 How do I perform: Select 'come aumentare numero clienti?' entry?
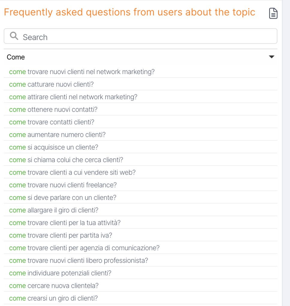pyautogui.click(x=57, y=135)
